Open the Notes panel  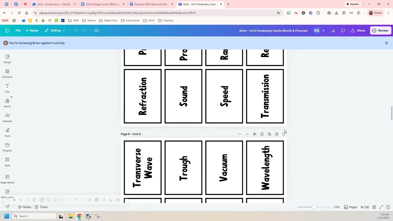point(25,207)
